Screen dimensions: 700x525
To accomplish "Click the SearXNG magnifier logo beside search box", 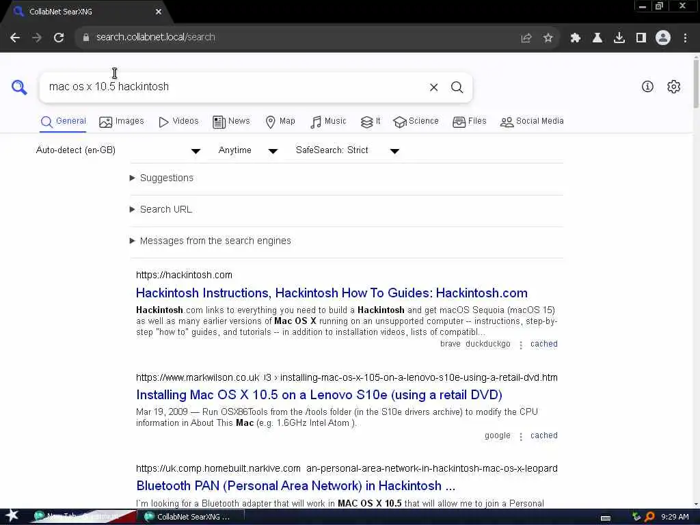I will point(19,87).
